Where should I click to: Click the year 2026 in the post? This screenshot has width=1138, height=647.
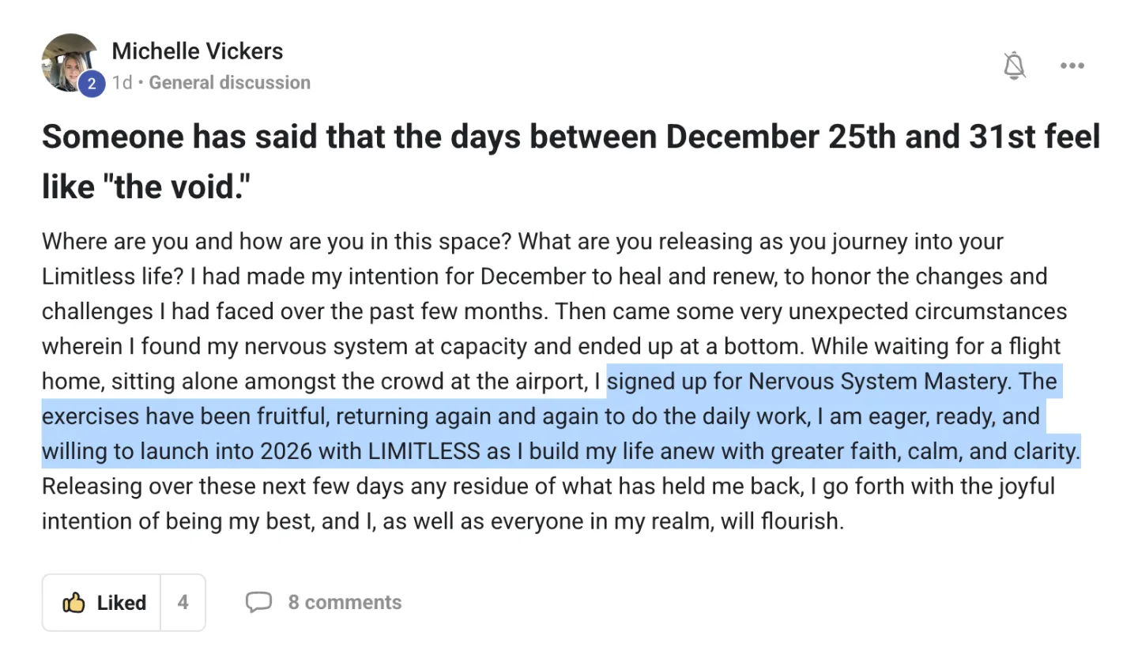pos(286,451)
